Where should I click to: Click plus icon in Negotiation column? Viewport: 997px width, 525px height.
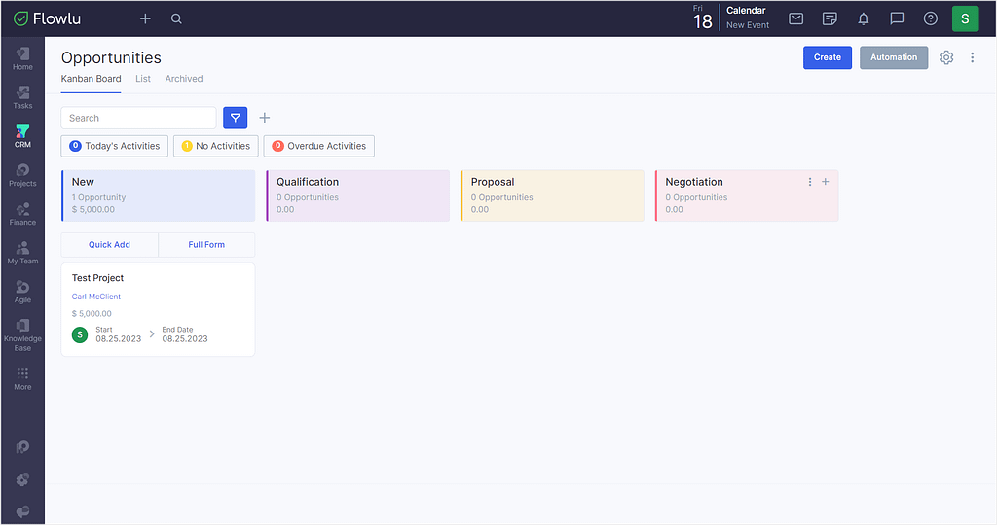[x=826, y=182]
